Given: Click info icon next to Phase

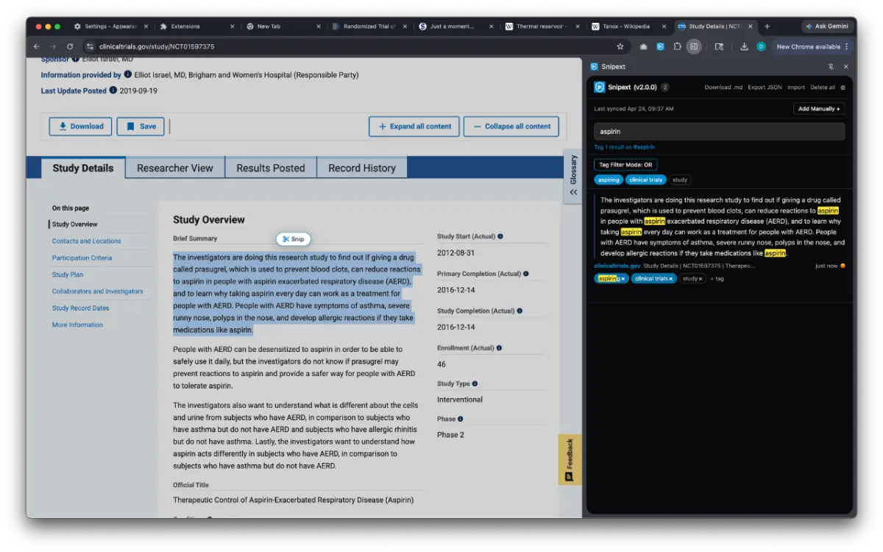Looking at the screenshot, I should click(x=461, y=419).
